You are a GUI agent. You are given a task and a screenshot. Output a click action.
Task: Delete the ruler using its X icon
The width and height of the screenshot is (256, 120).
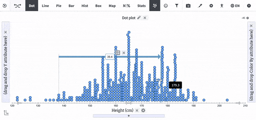click(124, 52)
